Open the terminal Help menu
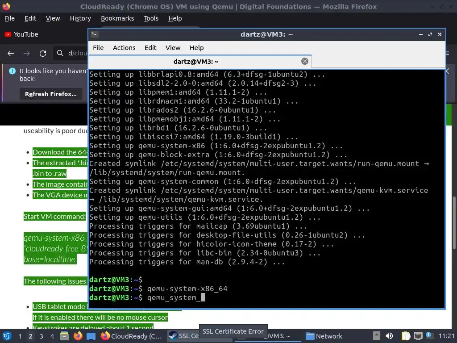Viewport: 457px width, 343px height. pyautogui.click(x=196, y=47)
